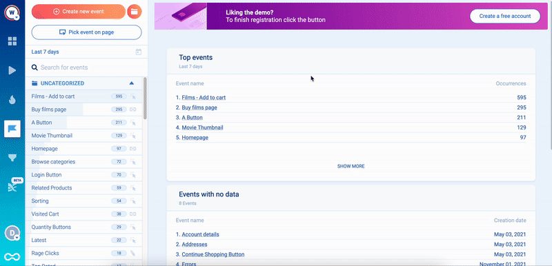The height and width of the screenshot is (266, 552).
Task: Click the orange folder category button
Action: click(134, 12)
